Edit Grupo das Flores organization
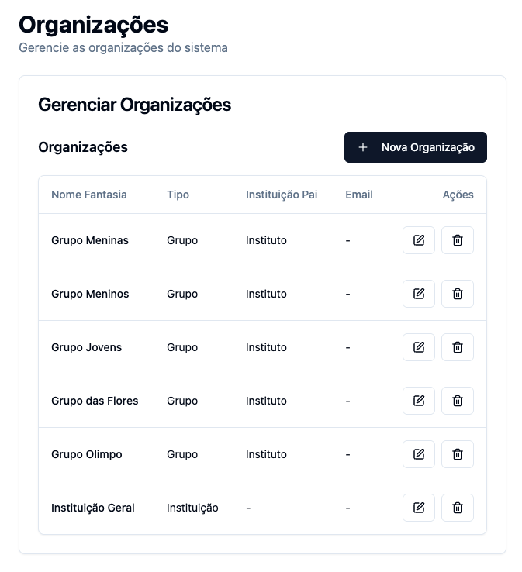 tap(418, 401)
